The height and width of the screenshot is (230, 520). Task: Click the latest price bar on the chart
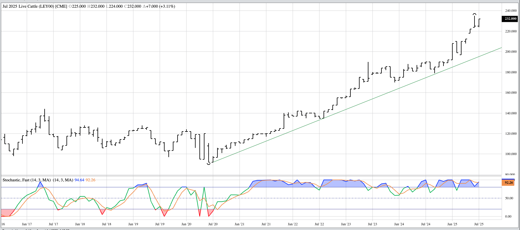point(479,23)
